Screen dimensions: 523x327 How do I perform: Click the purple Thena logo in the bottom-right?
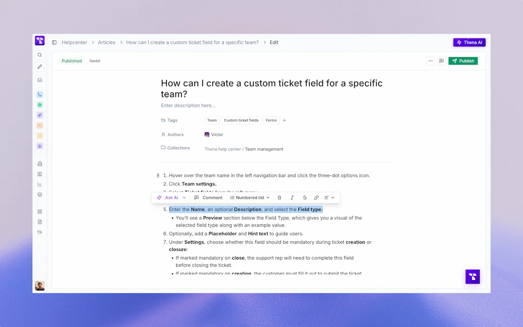tap(472, 276)
